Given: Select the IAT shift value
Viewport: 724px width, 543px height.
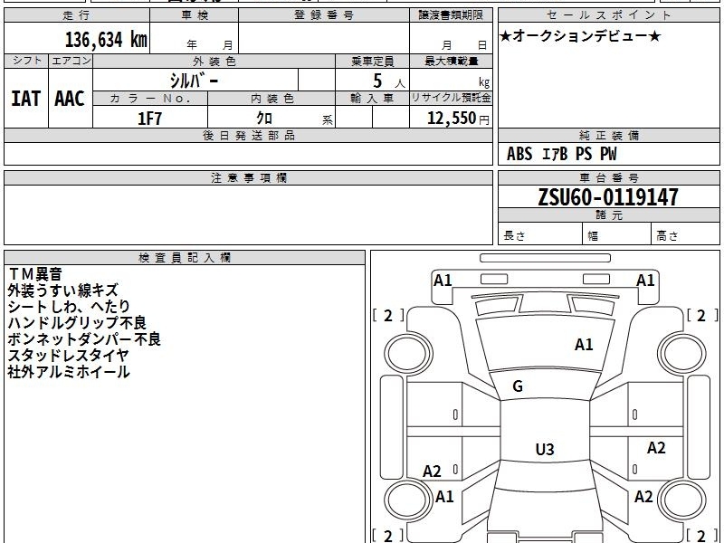Looking at the screenshot, I should [x=26, y=99].
